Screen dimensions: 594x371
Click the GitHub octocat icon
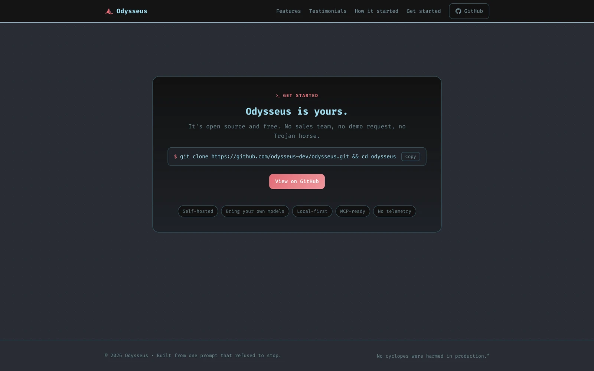click(458, 11)
